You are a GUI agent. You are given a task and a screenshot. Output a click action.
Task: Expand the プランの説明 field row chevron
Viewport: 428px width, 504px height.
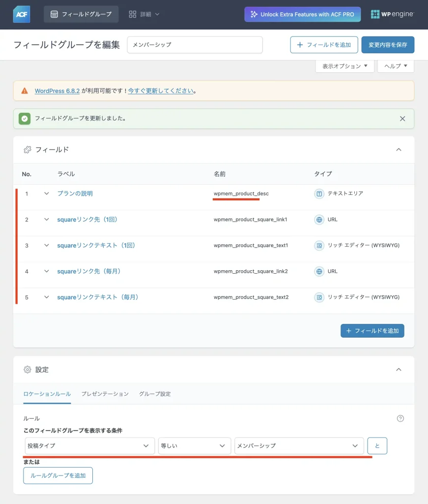(x=47, y=193)
